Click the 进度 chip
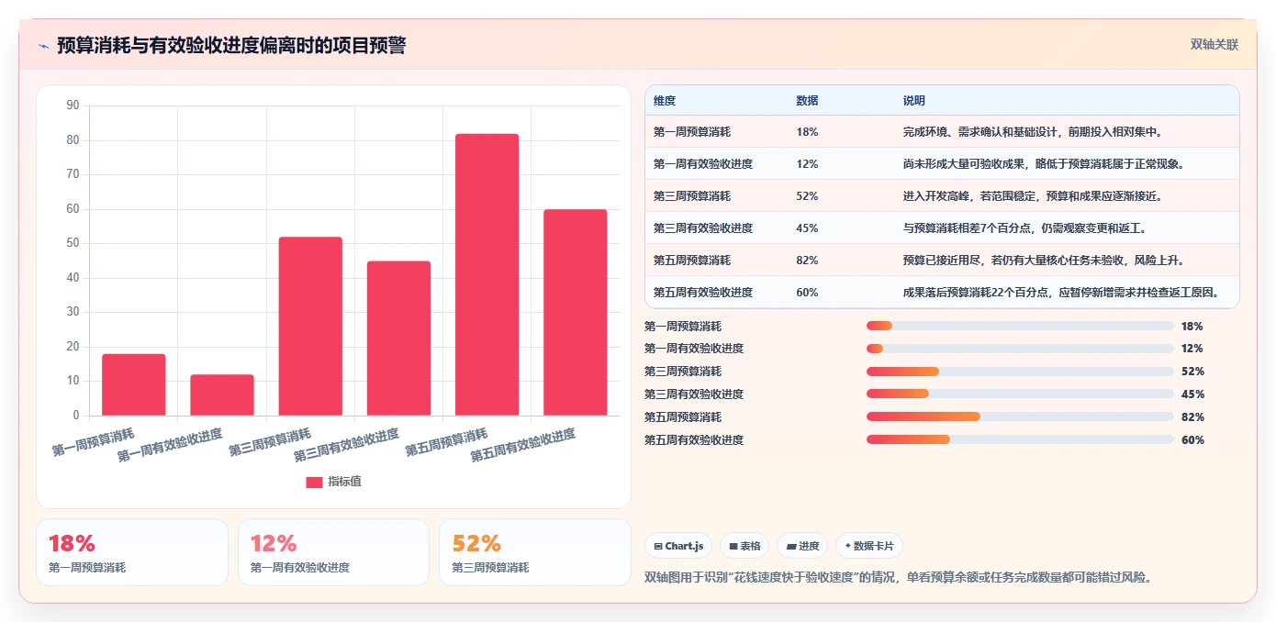 (802, 546)
